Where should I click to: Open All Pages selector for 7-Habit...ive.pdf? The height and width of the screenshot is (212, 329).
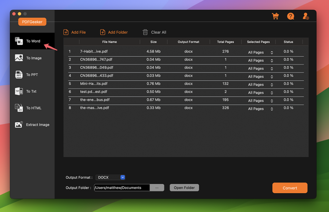tap(260, 52)
